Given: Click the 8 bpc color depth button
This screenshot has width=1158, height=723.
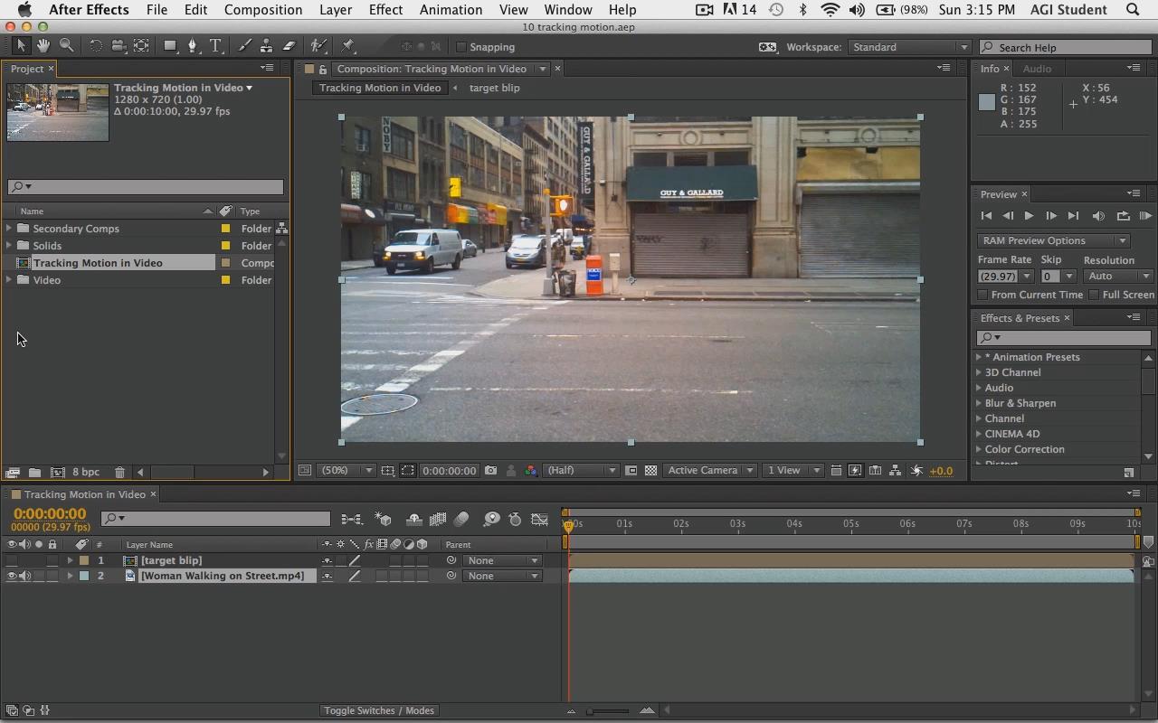Looking at the screenshot, I should tap(86, 473).
